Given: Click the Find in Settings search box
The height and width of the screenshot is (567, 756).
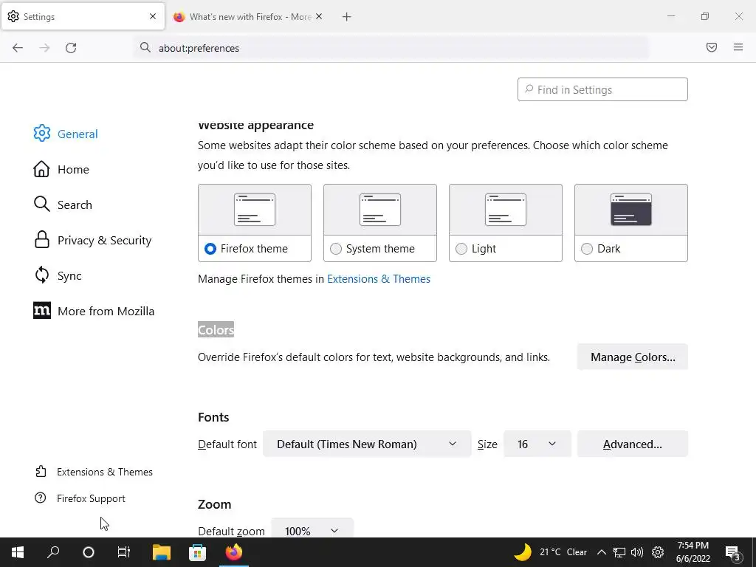Looking at the screenshot, I should coord(602,89).
